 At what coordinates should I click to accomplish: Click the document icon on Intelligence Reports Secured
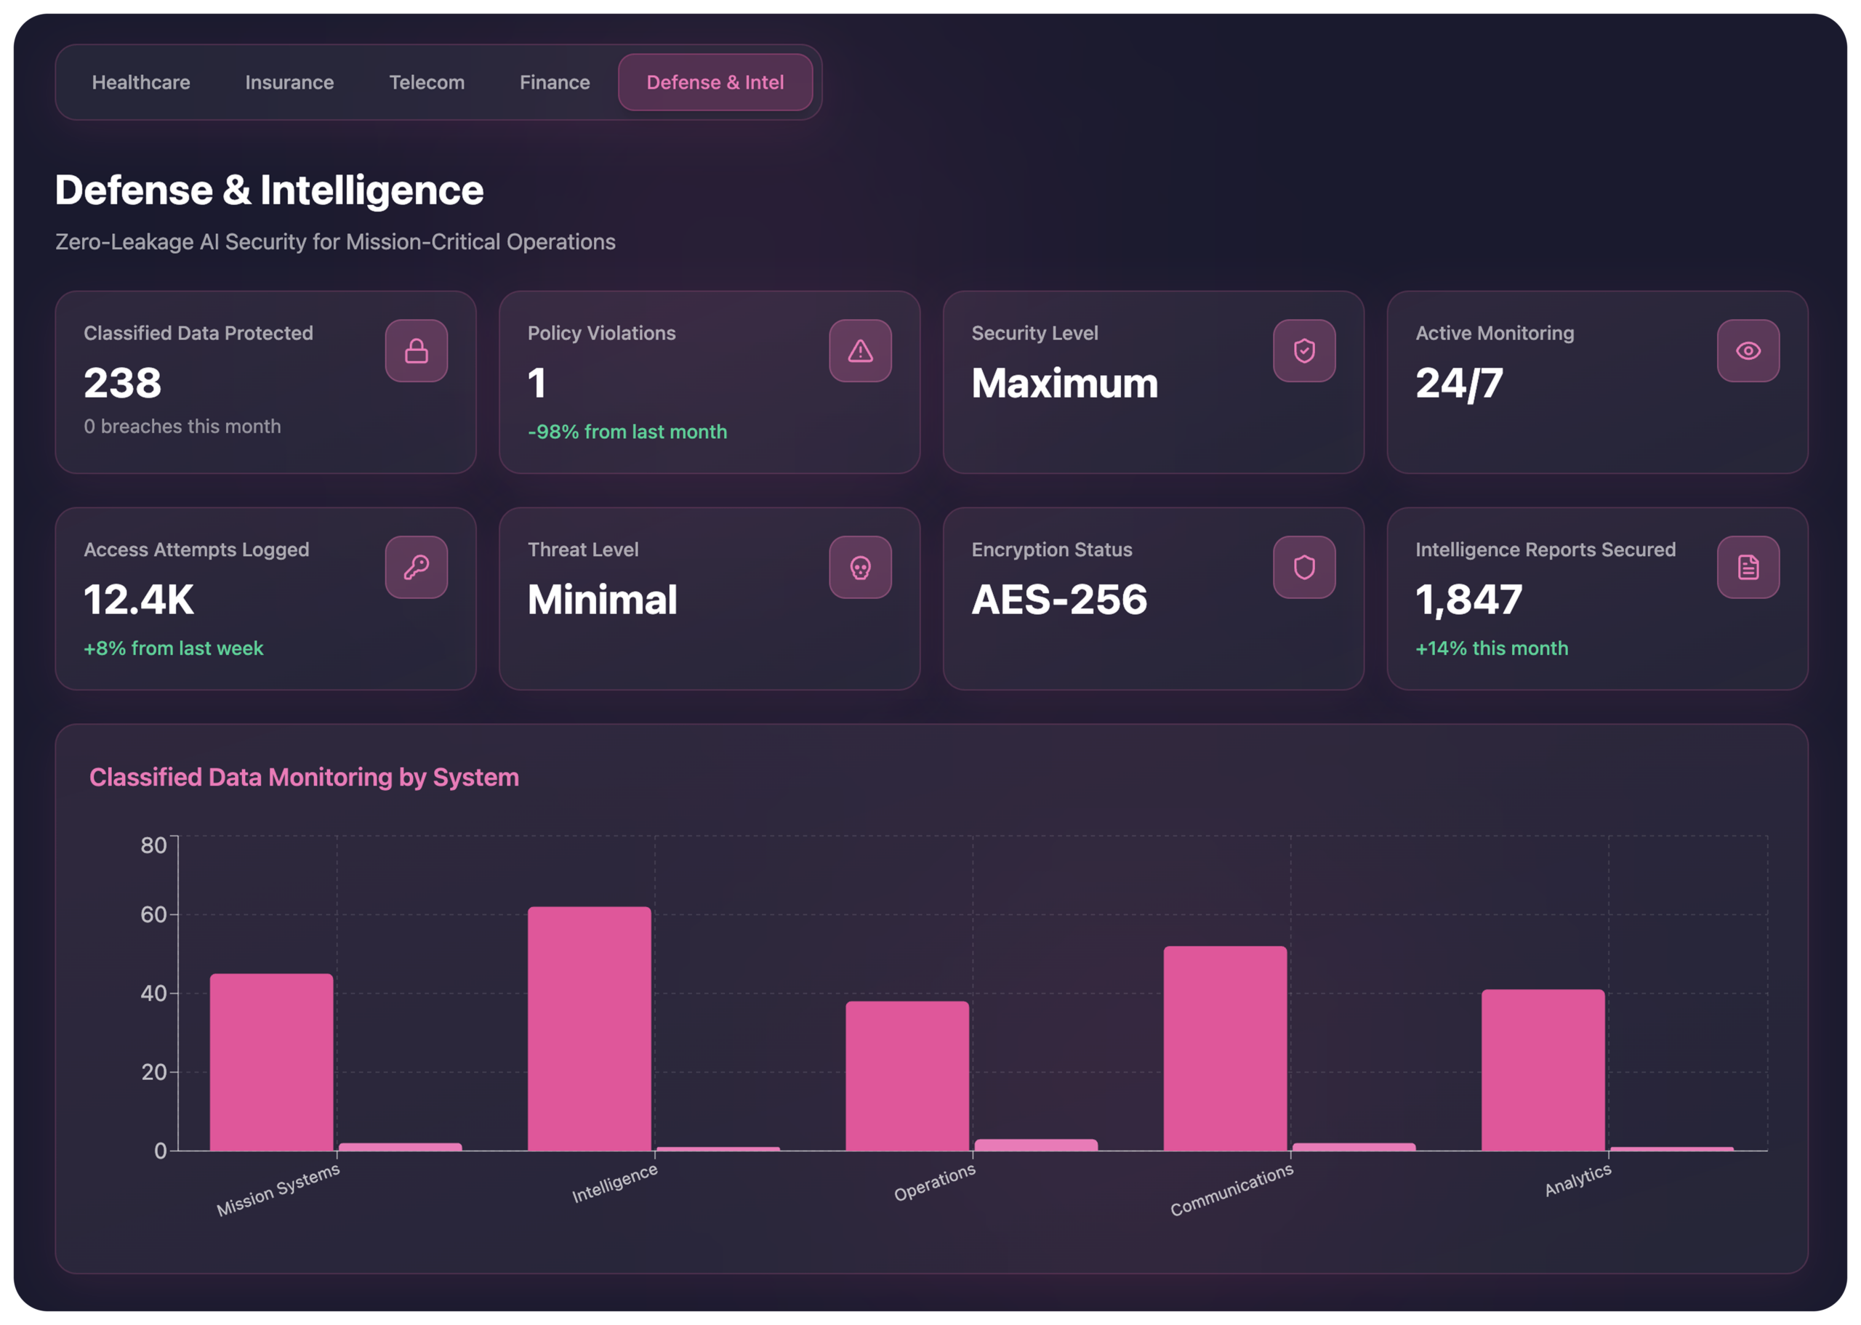pos(1748,567)
